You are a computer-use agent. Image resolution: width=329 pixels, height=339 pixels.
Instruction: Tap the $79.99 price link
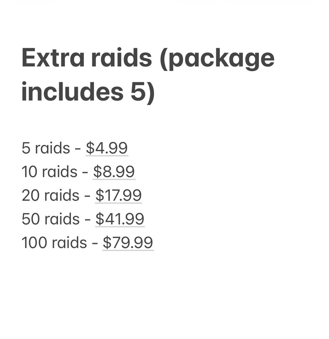[x=128, y=243]
